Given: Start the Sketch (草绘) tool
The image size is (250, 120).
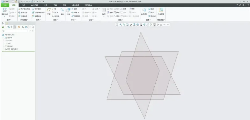Looking at the screenshot, I should (x=62, y=11).
